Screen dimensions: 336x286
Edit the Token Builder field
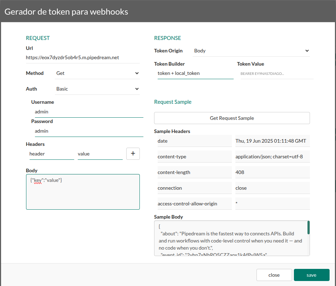[x=195, y=73]
